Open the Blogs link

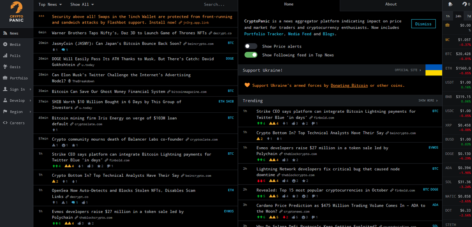[329, 34]
